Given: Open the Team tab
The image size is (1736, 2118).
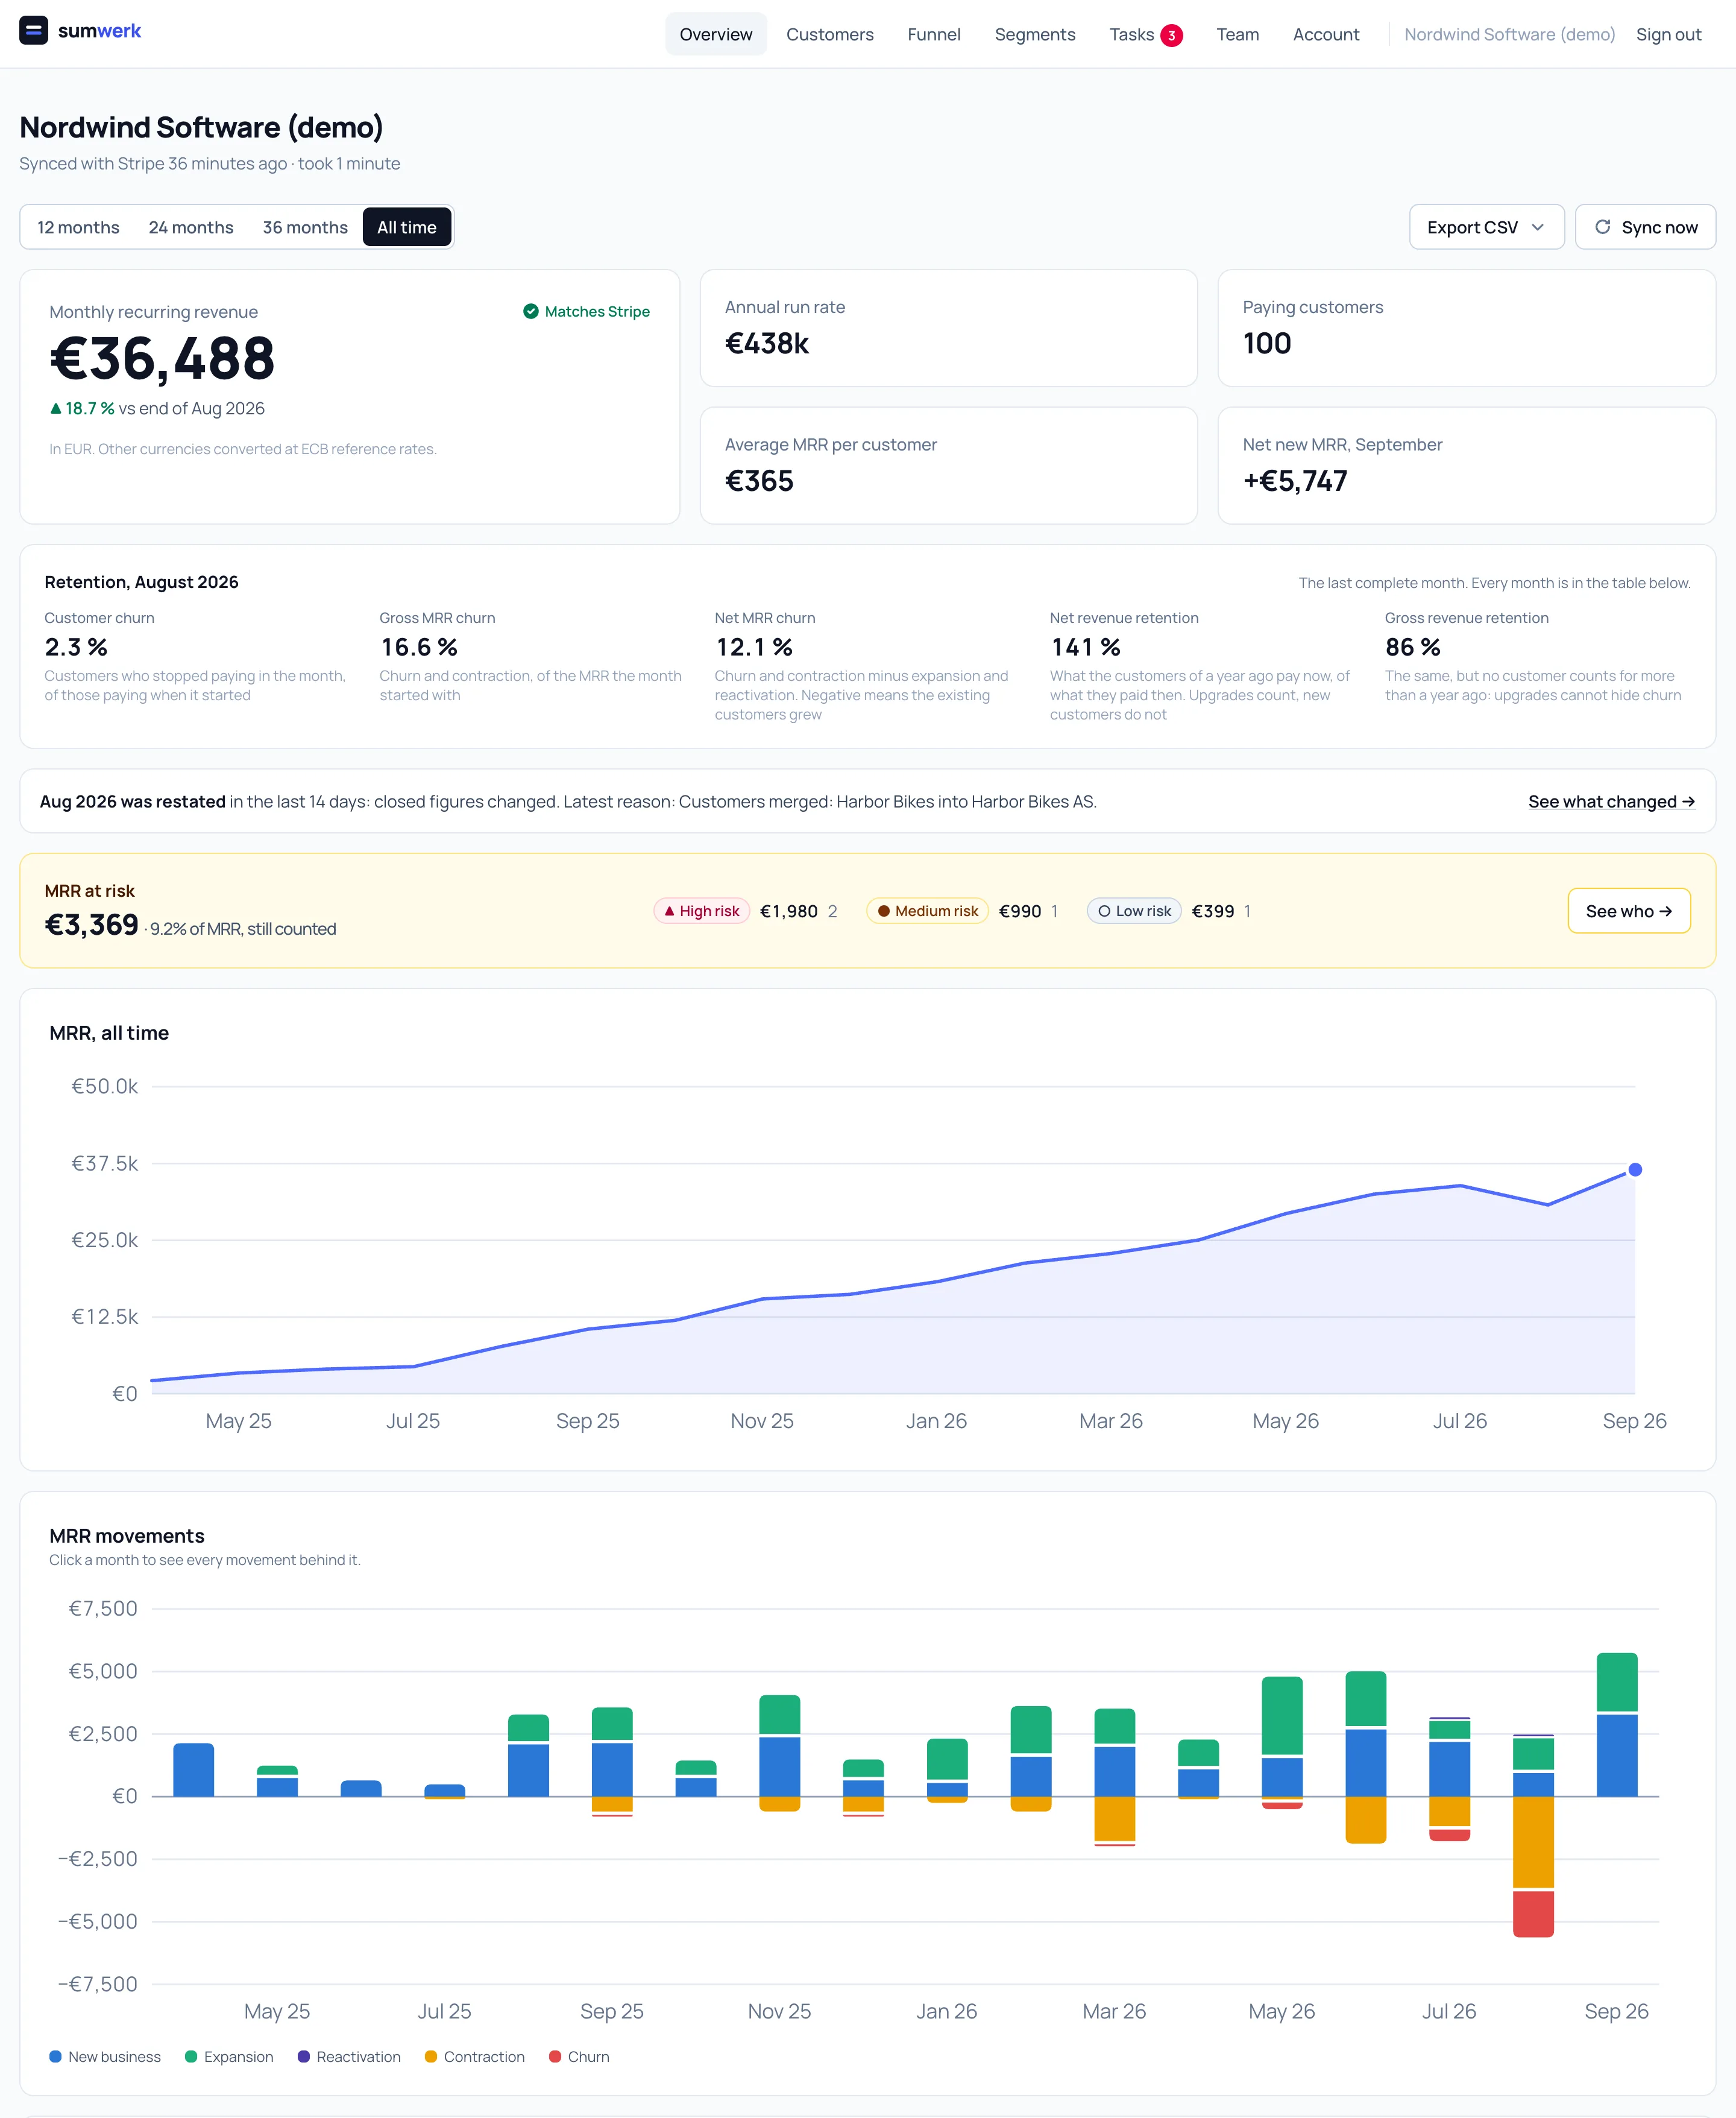Looking at the screenshot, I should (1238, 34).
